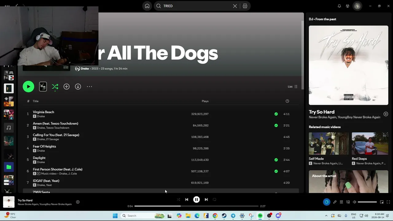Open the album preview cover button

coord(43,87)
